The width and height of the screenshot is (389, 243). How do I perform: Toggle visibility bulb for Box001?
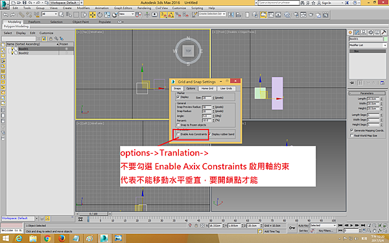pyautogui.click(x=12, y=49)
